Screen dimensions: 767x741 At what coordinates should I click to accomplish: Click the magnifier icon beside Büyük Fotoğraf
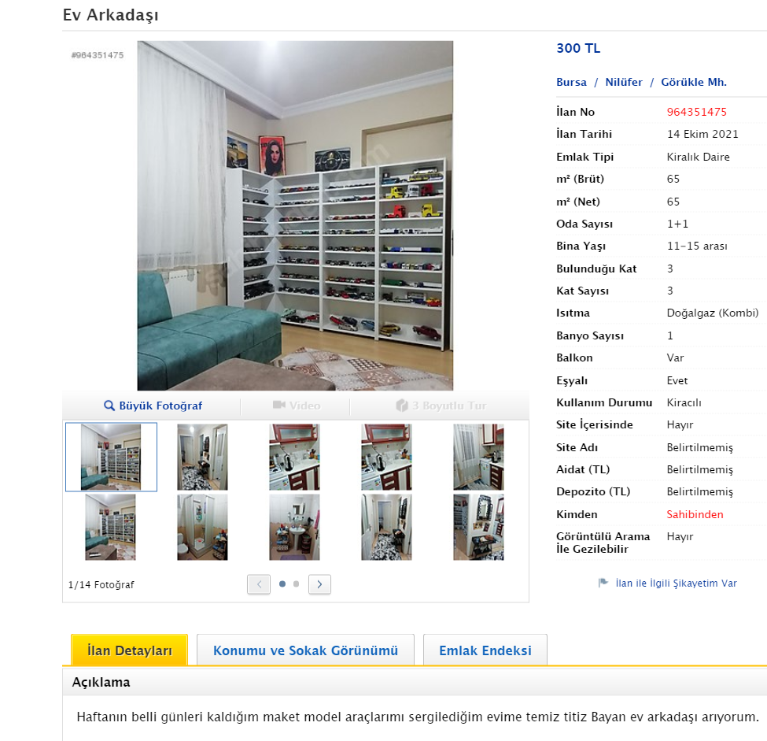coord(109,406)
